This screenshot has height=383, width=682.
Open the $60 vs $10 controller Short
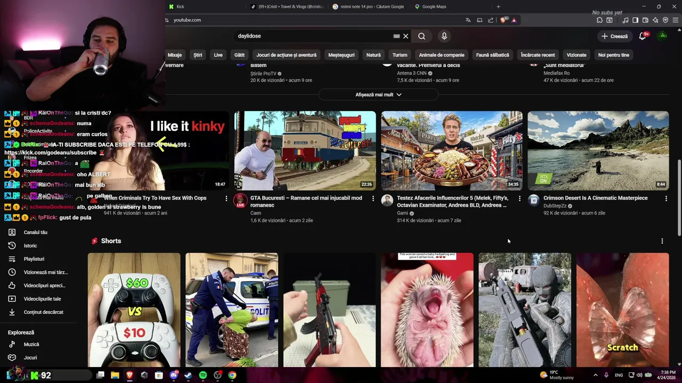click(x=134, y=310)
